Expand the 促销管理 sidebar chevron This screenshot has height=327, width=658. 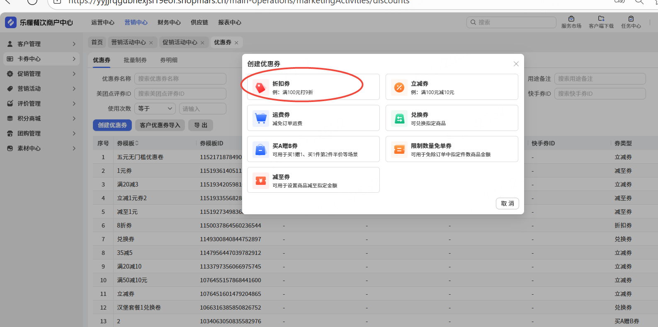coord(74,74)
